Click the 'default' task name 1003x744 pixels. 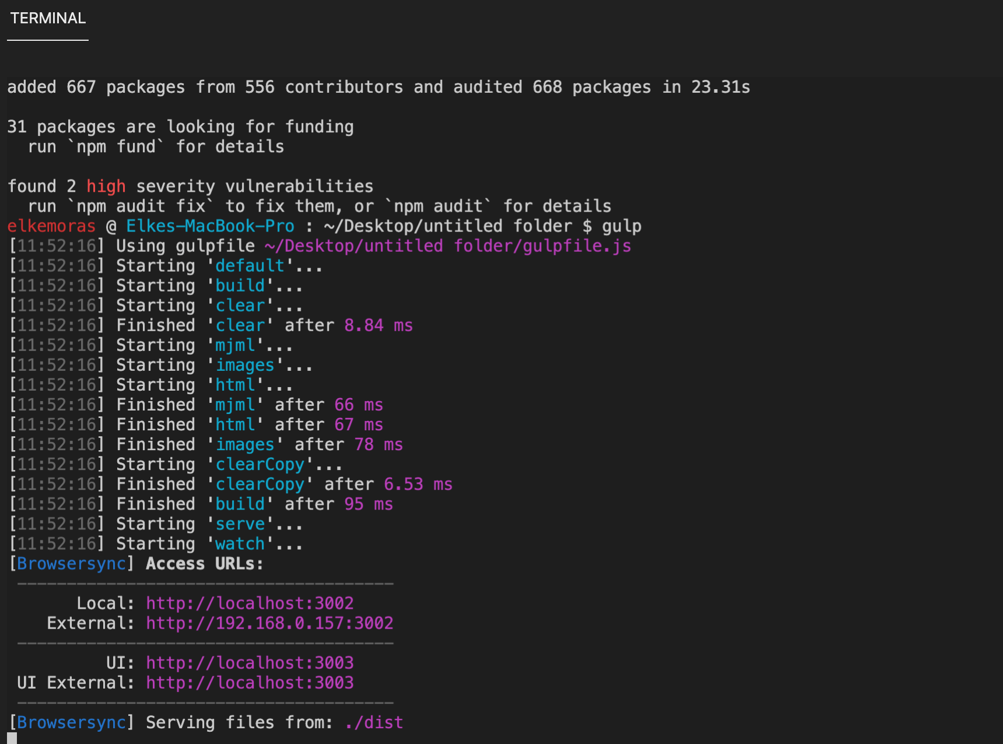[x=250, y=266]
